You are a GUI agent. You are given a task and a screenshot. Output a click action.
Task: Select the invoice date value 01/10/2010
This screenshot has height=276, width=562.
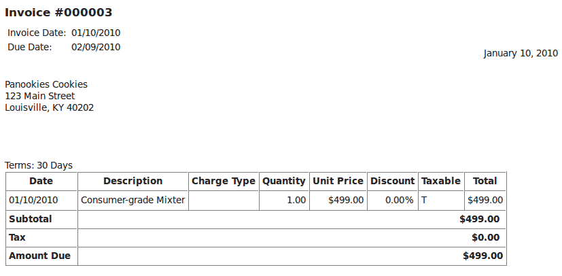pyautogui.click(x=96, y=33)
